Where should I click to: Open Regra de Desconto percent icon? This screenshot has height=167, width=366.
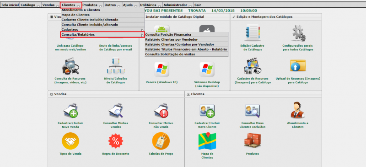[116, 141]
